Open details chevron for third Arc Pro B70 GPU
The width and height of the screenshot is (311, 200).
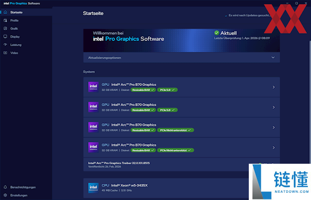(274, 127)
